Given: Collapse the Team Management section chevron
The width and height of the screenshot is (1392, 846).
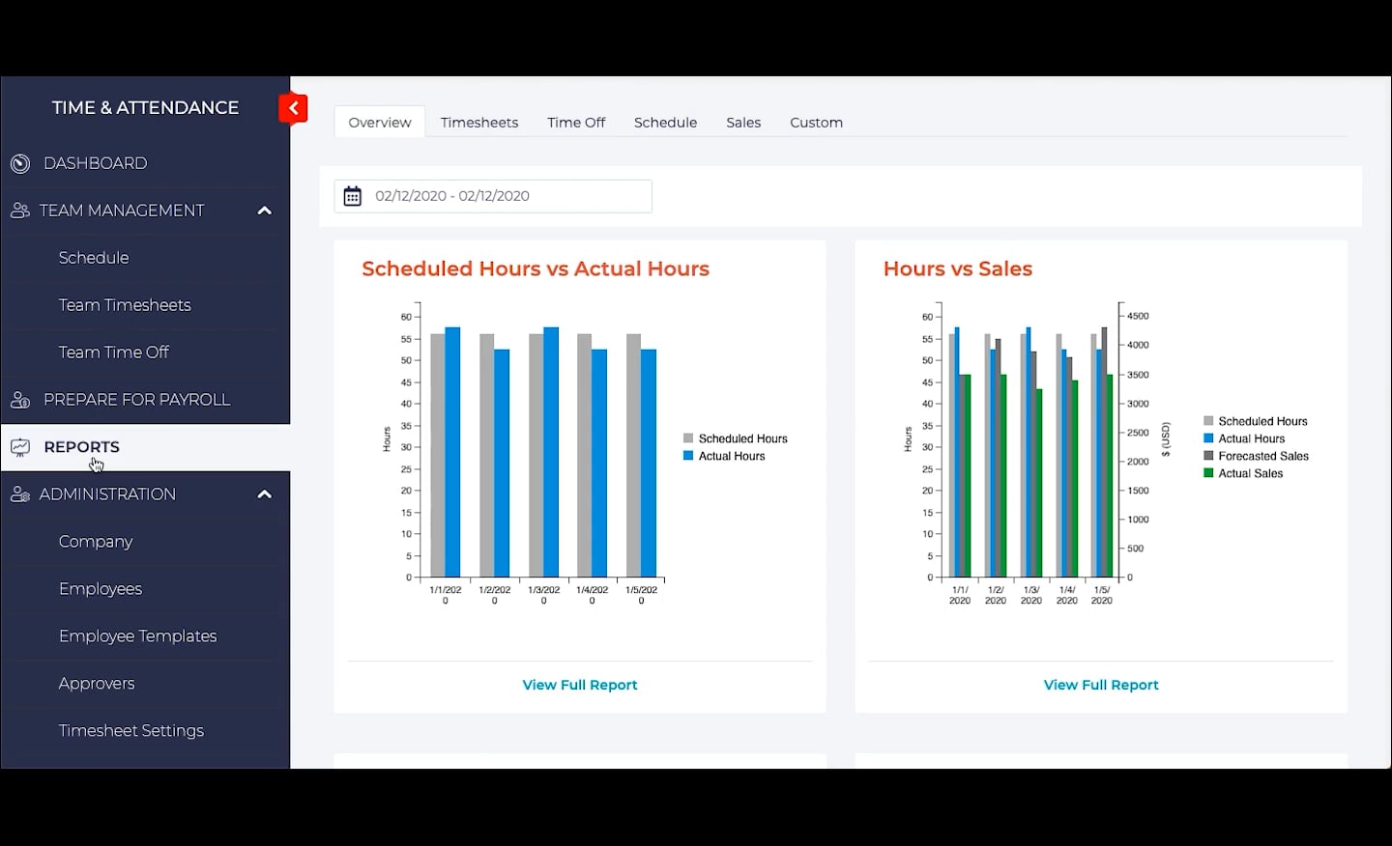Looking at the screenshot, I should 264,211.
